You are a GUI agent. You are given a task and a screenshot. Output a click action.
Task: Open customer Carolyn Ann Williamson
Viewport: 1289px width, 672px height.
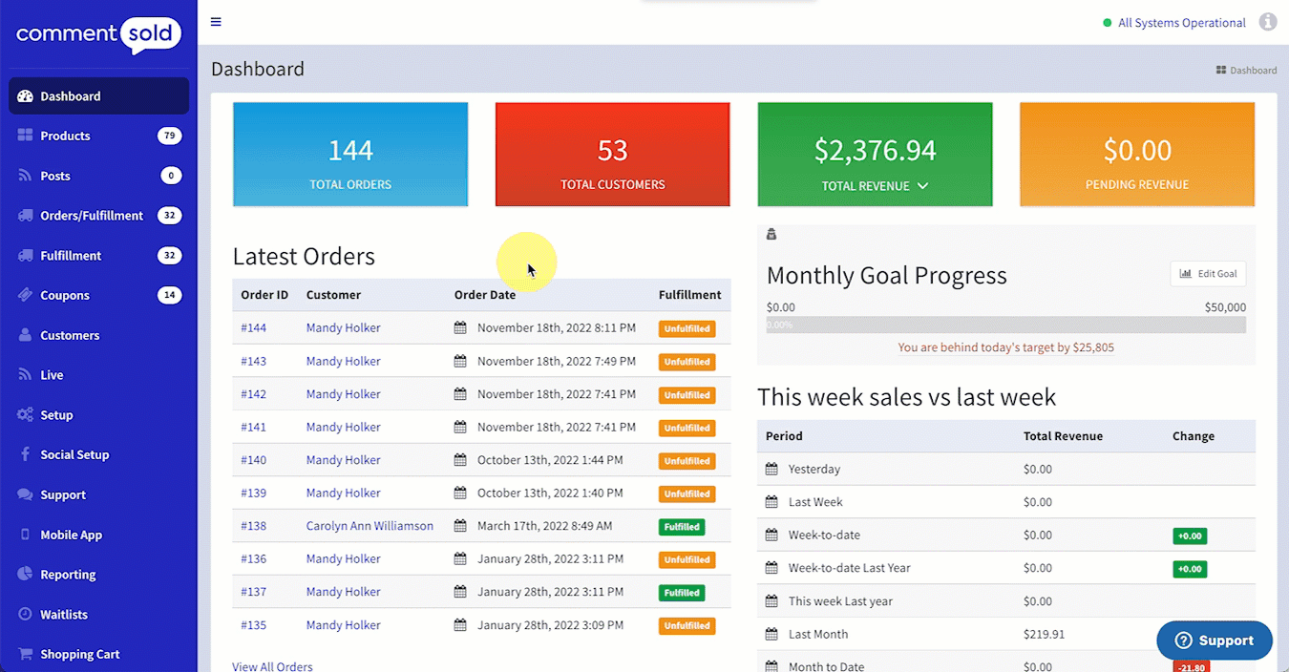[x=370, y=526]
